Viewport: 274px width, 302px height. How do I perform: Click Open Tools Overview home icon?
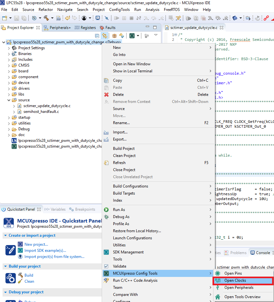pyautogui.click(x=218, y=297)
